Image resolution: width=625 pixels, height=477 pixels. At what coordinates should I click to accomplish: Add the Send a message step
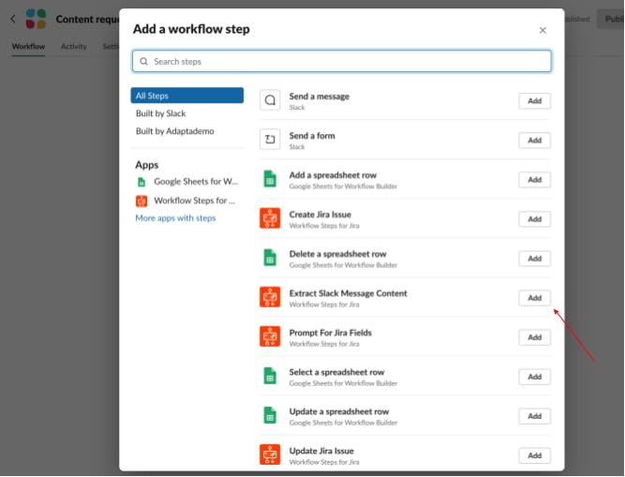point(534,101)
